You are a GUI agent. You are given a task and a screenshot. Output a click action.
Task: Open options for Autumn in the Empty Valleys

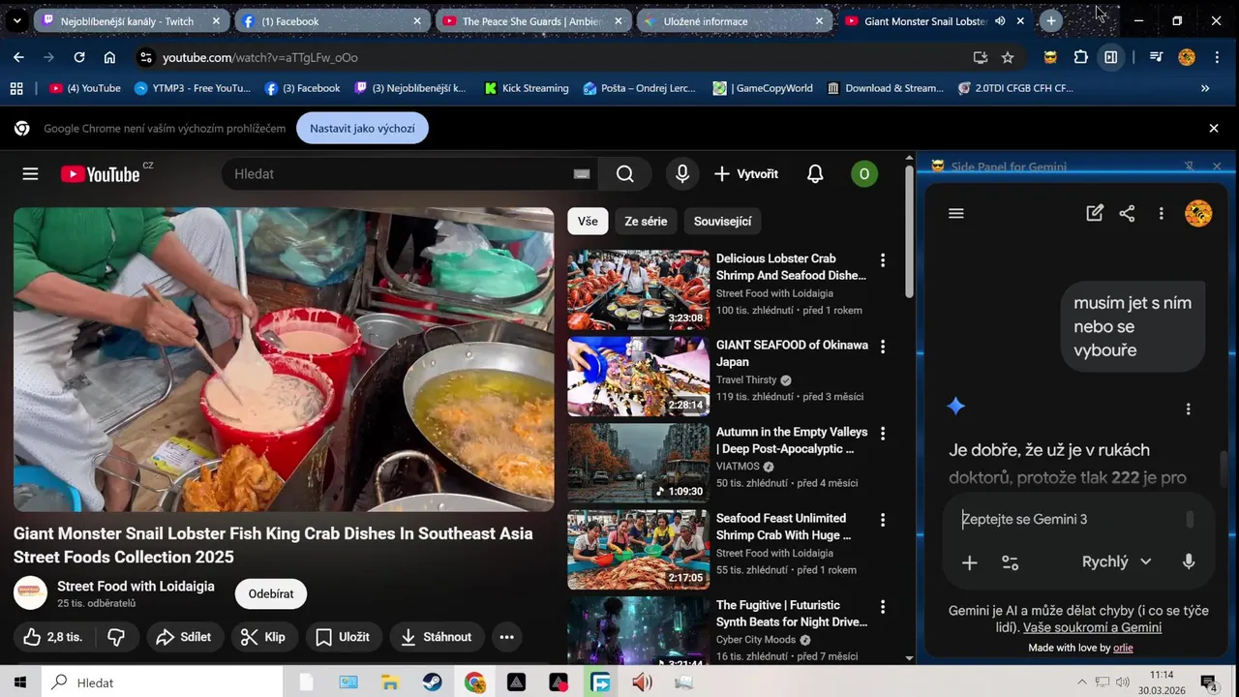tap(882, 434)
